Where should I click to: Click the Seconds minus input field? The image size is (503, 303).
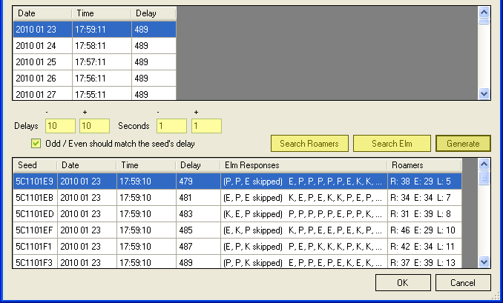pos(171,126)
